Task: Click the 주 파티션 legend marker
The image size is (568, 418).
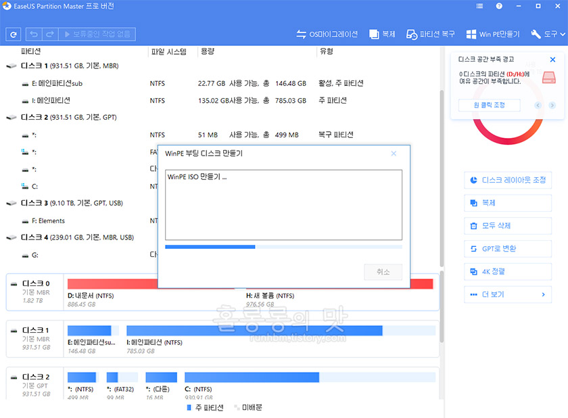Action: 189,408
